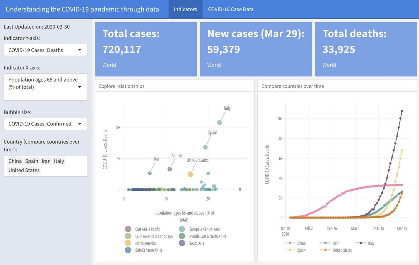The image size is (419, 265).
Task: Click the 'Mar 29' x-axis tick label
Action: pos(402,228)
